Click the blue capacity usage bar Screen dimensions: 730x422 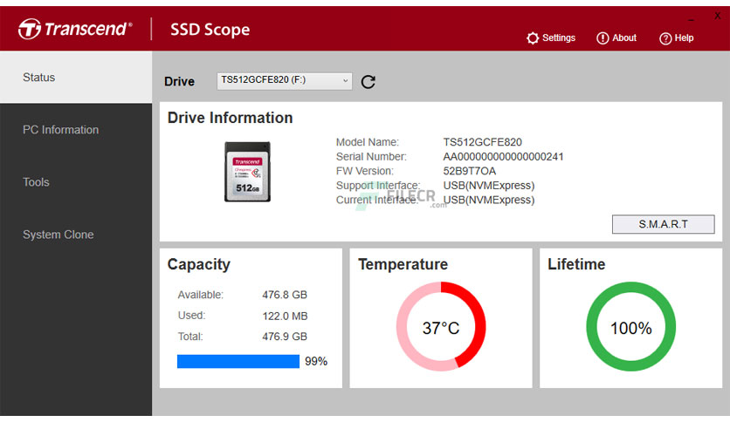point(238,361)
